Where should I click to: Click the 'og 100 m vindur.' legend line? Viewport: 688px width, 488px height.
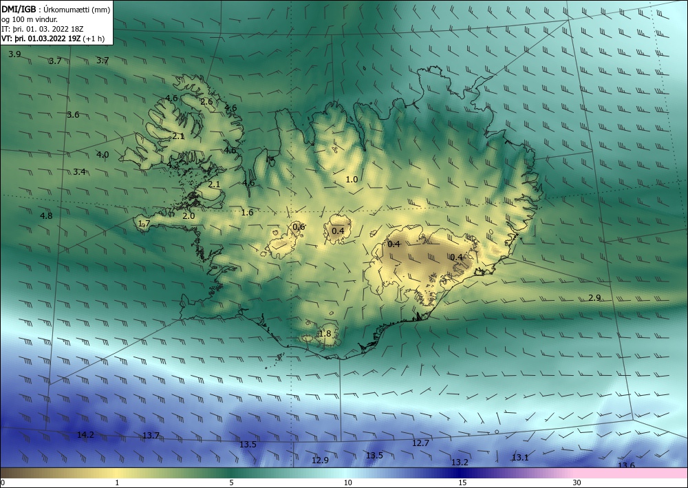point(30,19)
